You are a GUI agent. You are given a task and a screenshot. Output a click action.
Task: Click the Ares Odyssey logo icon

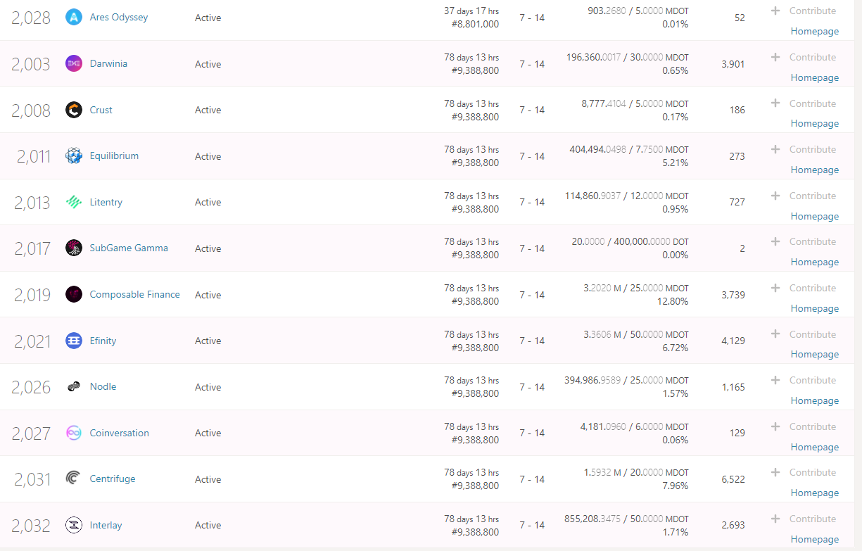pyautogui.click(x=74, y=18)
